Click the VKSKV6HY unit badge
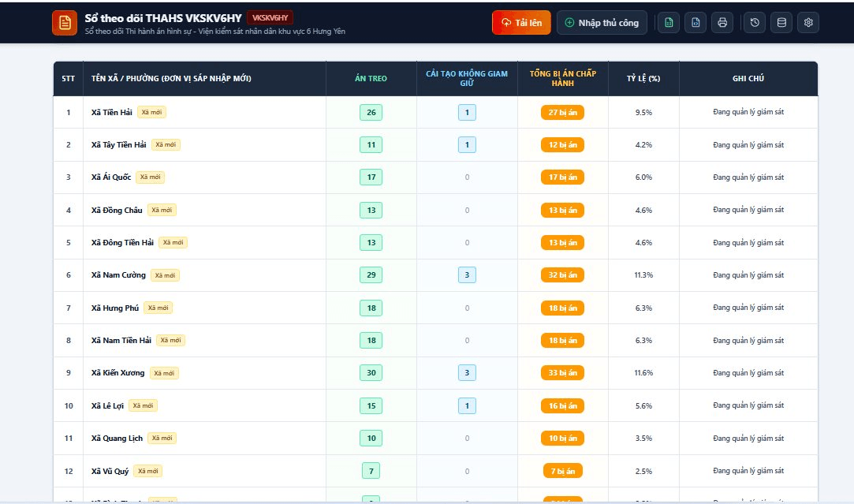 pyautogui.click(x=270, y=17)
